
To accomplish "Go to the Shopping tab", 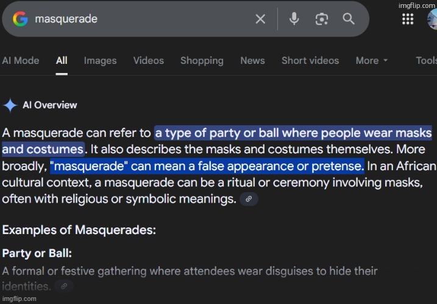I will pyautogui.click(x=202, y=60).
